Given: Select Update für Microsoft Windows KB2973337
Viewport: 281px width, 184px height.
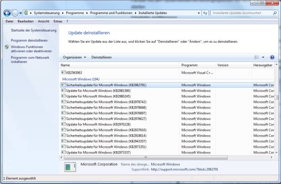Looking at the screenshot, I should [x=167, y=153].
